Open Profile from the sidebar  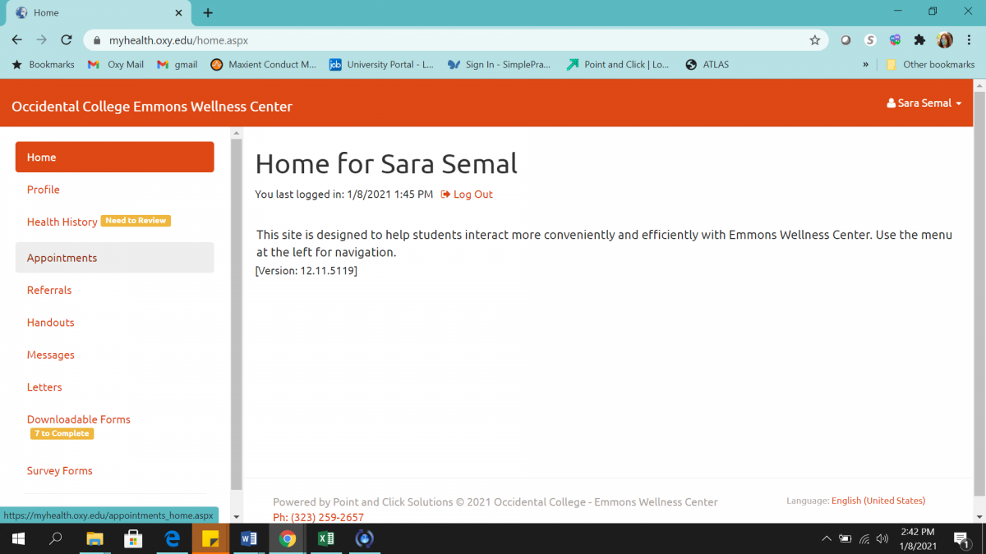(x=44, y=190)
